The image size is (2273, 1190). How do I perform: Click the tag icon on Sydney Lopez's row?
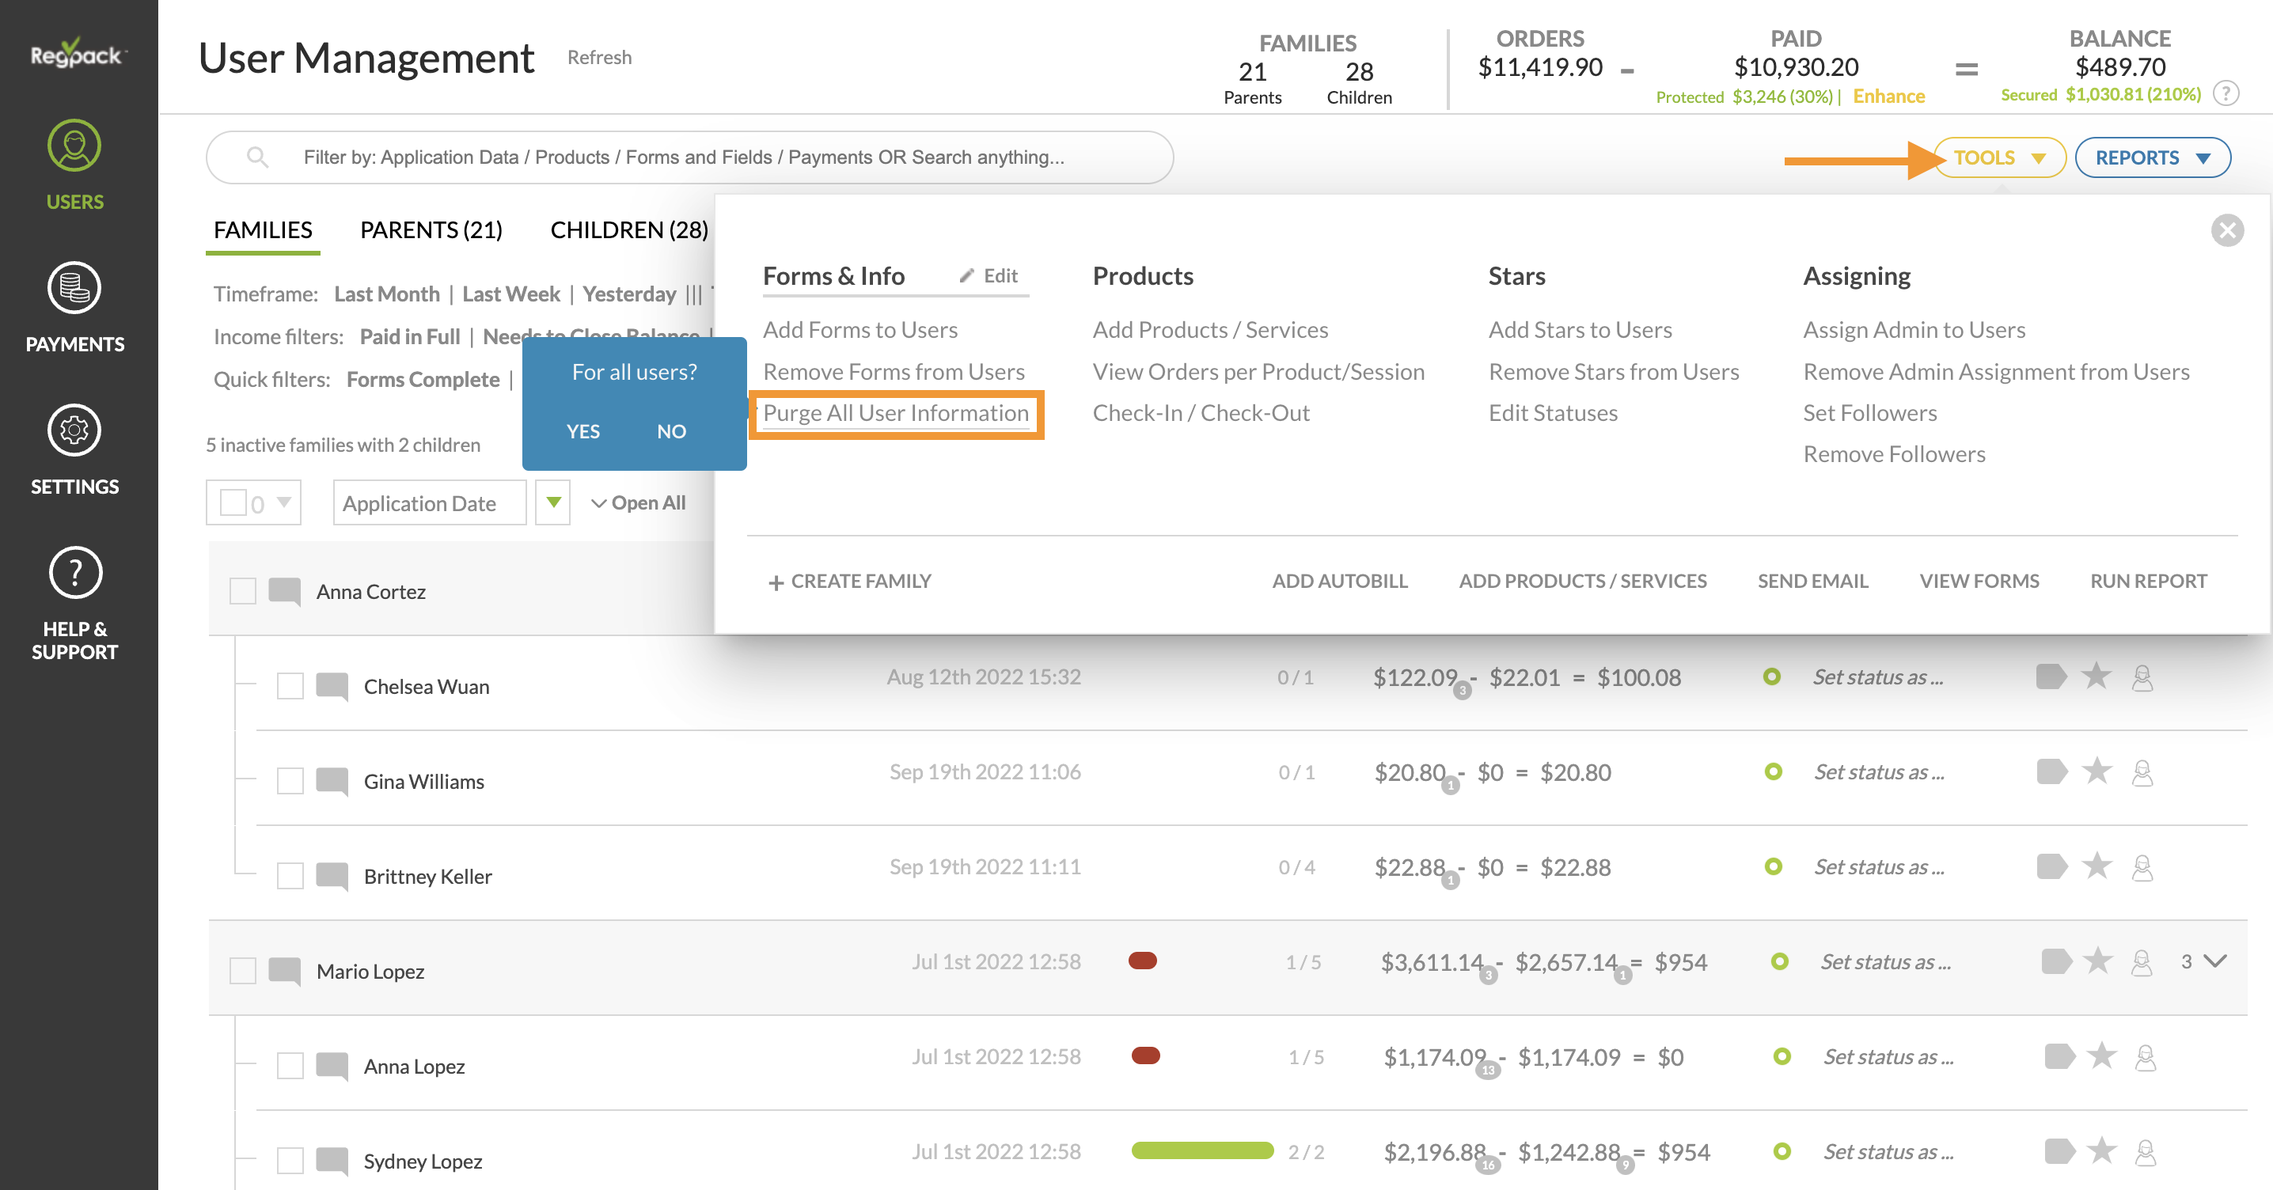coord(2059,1151)
